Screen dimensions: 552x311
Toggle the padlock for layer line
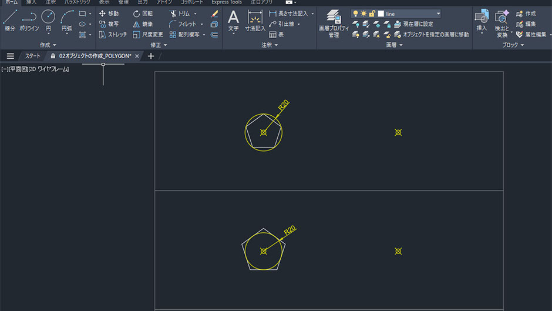pyautogui.click(x=372, y=14)
